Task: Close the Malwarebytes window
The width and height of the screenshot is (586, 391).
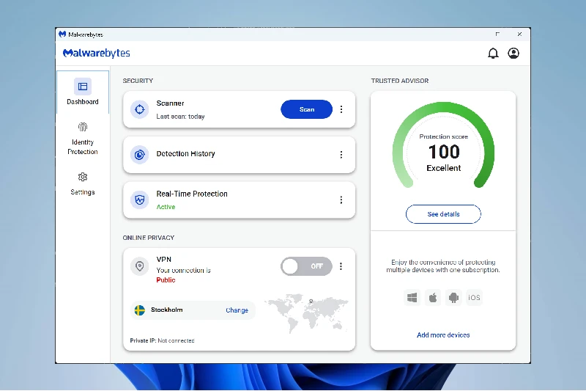Action: click(519, 34)
